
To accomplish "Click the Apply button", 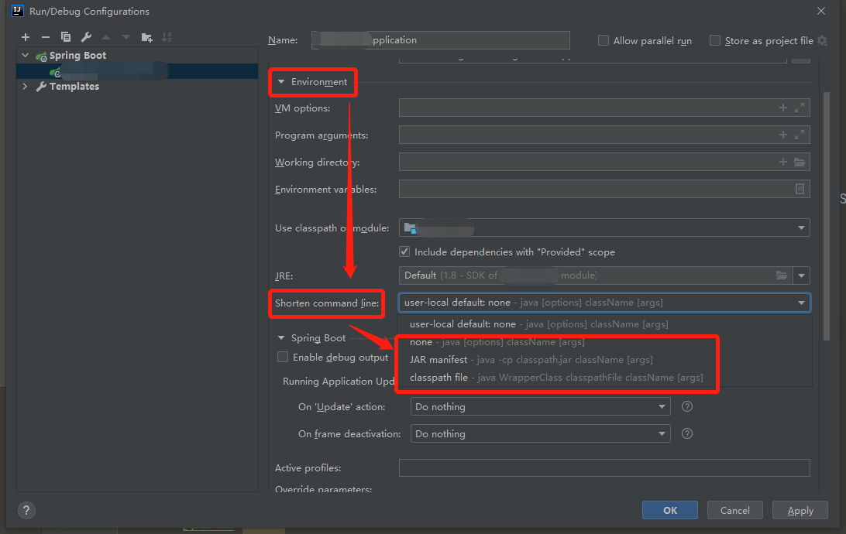I will click(800, 510).
